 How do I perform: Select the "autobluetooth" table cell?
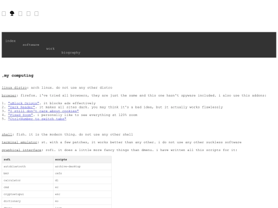[27, 166]
